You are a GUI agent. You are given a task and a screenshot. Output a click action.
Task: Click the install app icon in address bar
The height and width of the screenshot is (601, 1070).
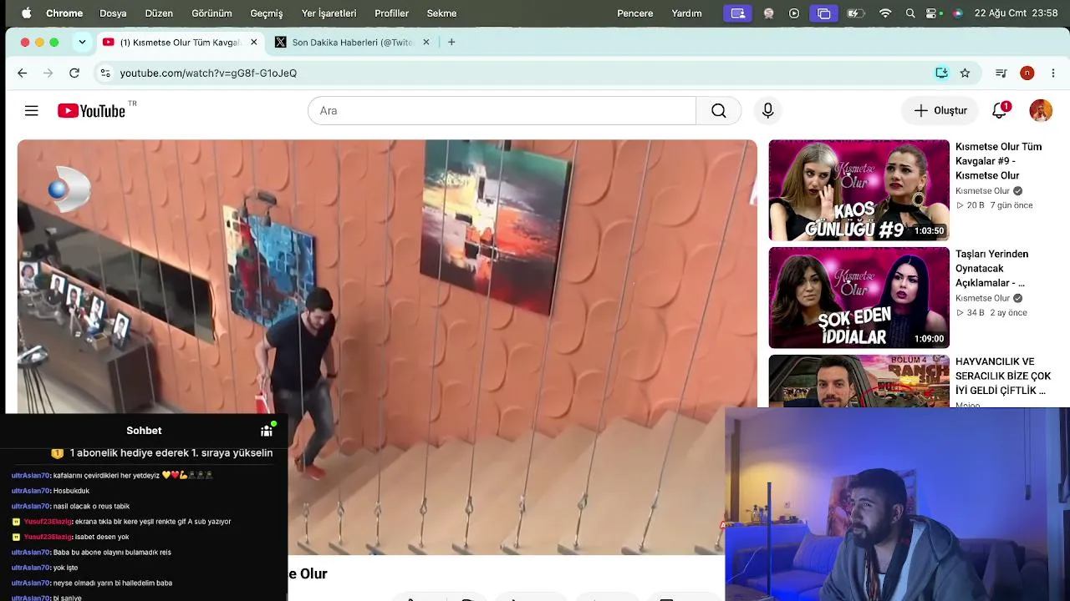[941, 73]
